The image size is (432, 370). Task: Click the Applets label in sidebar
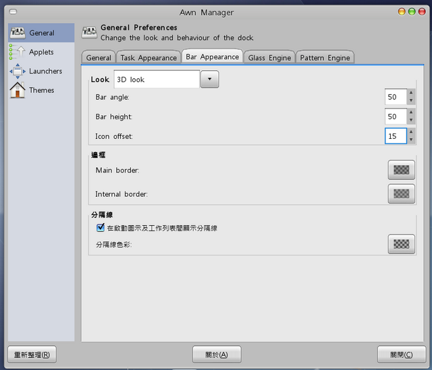click(41, 52)
